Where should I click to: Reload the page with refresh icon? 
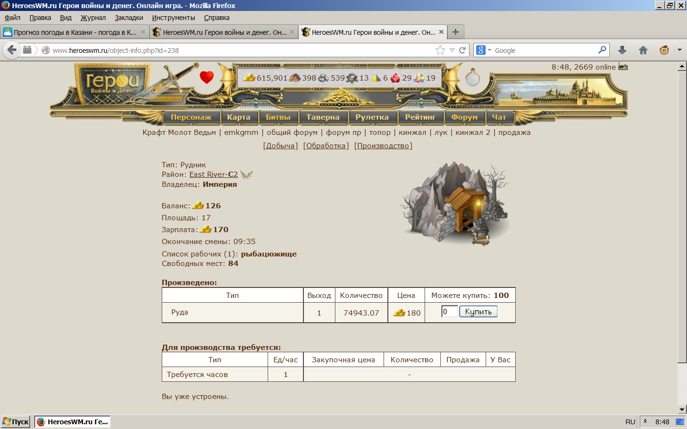pos(462,50)
